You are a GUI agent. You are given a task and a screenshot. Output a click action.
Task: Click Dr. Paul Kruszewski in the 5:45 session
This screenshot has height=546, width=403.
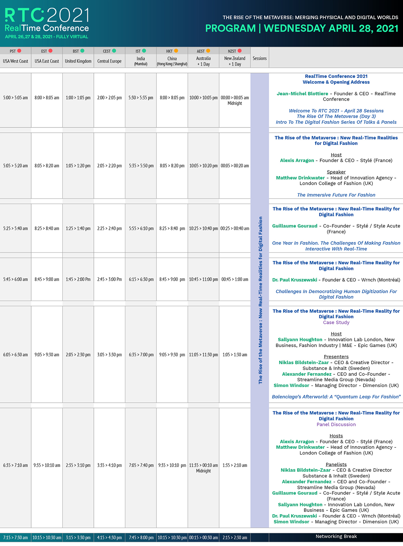pos(295,280)
